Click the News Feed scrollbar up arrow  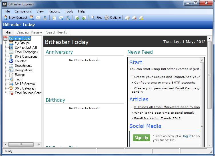point(202,60)
